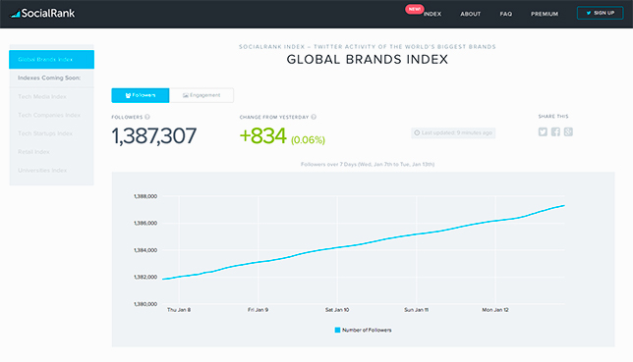633x362 pixels.
Task: Toggle the Number of Followers legend
Action: tap(363, 330)
